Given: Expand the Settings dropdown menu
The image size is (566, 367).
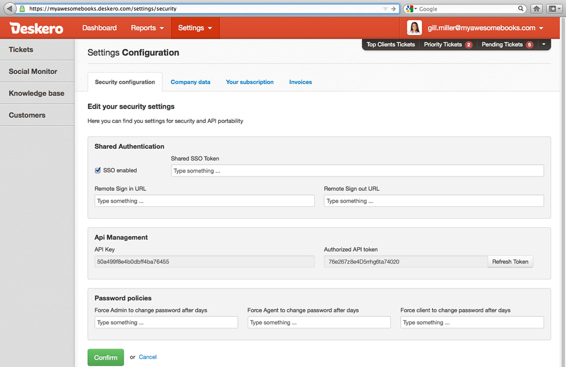Looking at the screenshot, I should point(195,28).
